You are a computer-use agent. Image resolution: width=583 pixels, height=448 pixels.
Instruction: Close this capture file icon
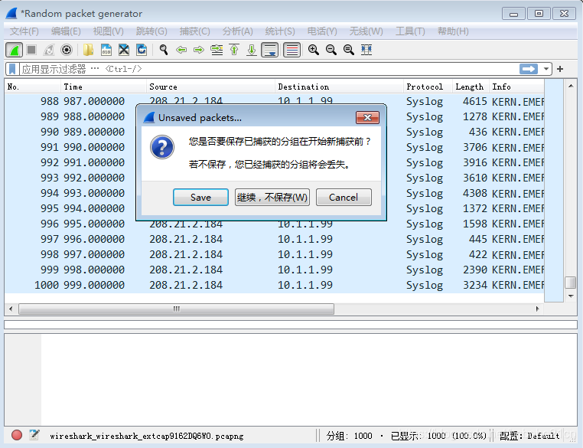pyautogui.click(x=124, y=50)
